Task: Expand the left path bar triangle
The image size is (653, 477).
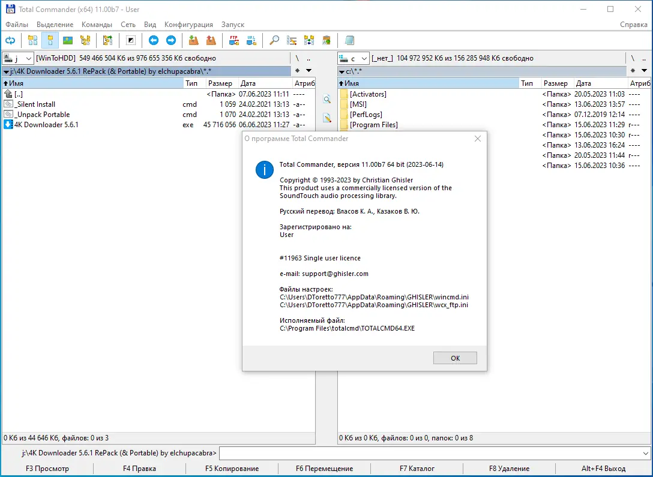Action: 6,72
